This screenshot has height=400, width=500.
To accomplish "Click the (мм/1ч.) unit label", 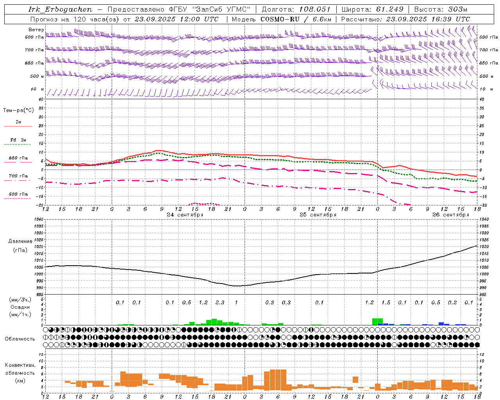I will point(20,314).
